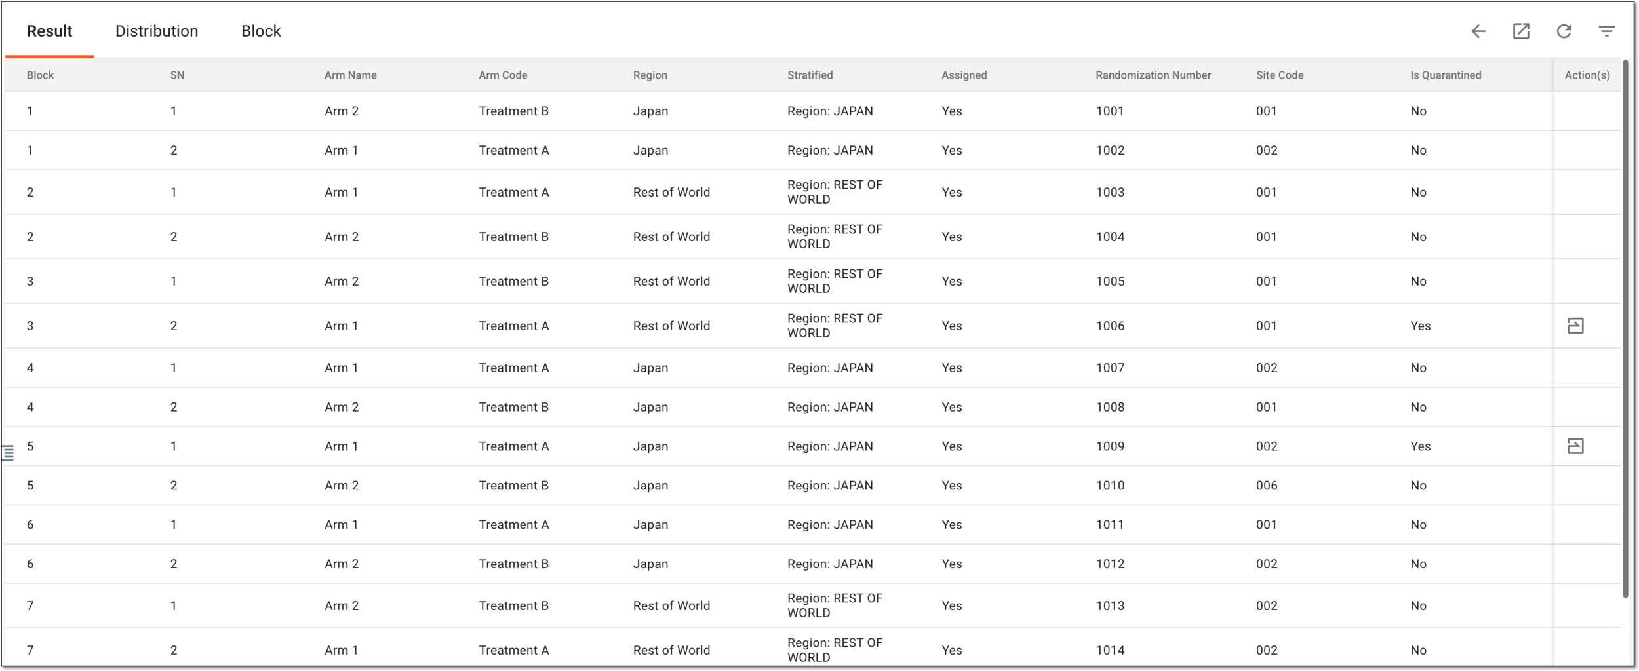Click the action icon for randomization 1009
The width and height of the screenshot is (1639, 671).
[1575, 446]
